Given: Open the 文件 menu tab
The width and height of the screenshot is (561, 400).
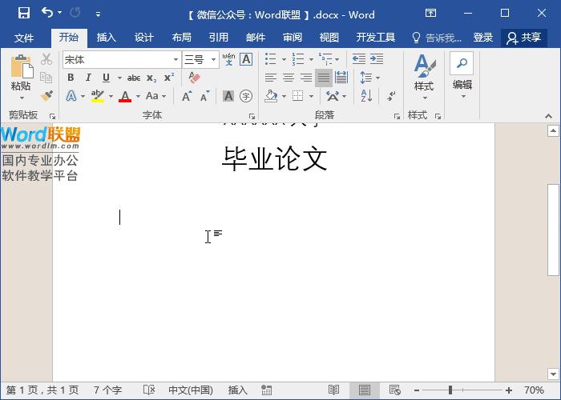Looking at the screenshot, I should 24,38.
